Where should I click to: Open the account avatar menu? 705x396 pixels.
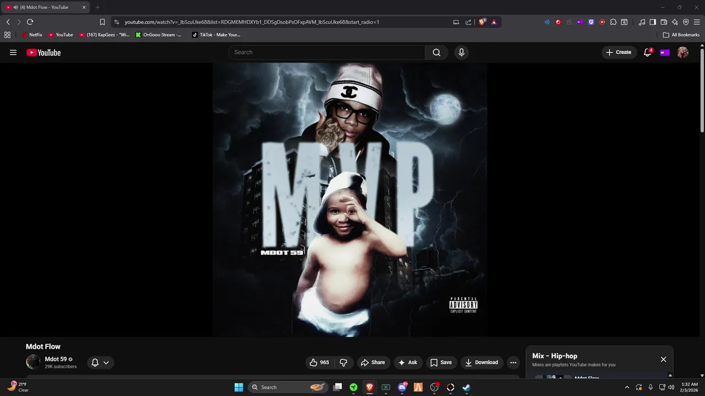pyautogui.click(x=683, y=52)
